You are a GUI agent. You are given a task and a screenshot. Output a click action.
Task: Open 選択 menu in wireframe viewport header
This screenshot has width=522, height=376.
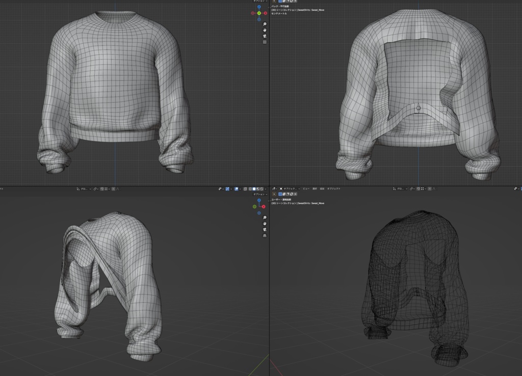tap(315, 189)
